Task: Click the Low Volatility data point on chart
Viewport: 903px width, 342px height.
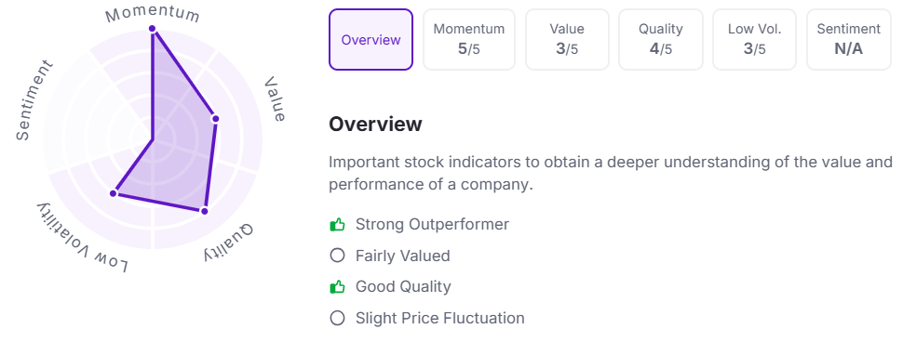Action: pyautogui.click(x=114, y=193)
